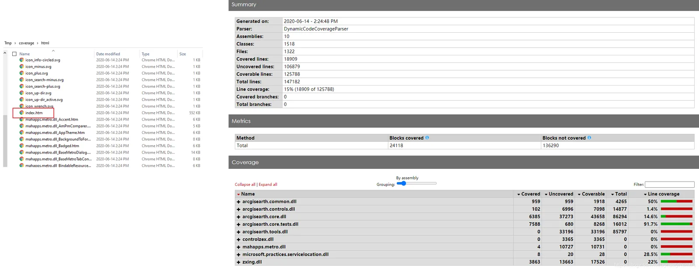
Task: Click the info icon next to Blocks covered
Action: click(x=427, y=137)
